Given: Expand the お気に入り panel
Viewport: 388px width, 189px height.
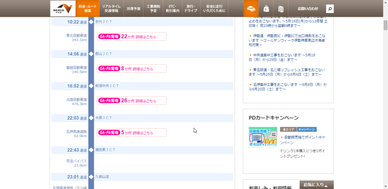Looking at the screenshot, I should tap(317, 185).
